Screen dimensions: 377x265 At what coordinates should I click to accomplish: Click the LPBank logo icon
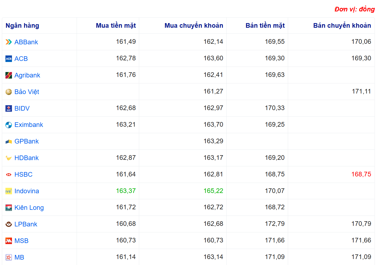[x=9, y=224]
